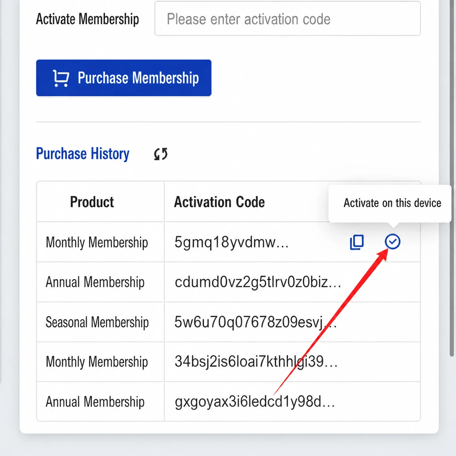Select activation code 5gmq18yvdmw…
This screenshot has height=456, width=456.
pos(232,242)
